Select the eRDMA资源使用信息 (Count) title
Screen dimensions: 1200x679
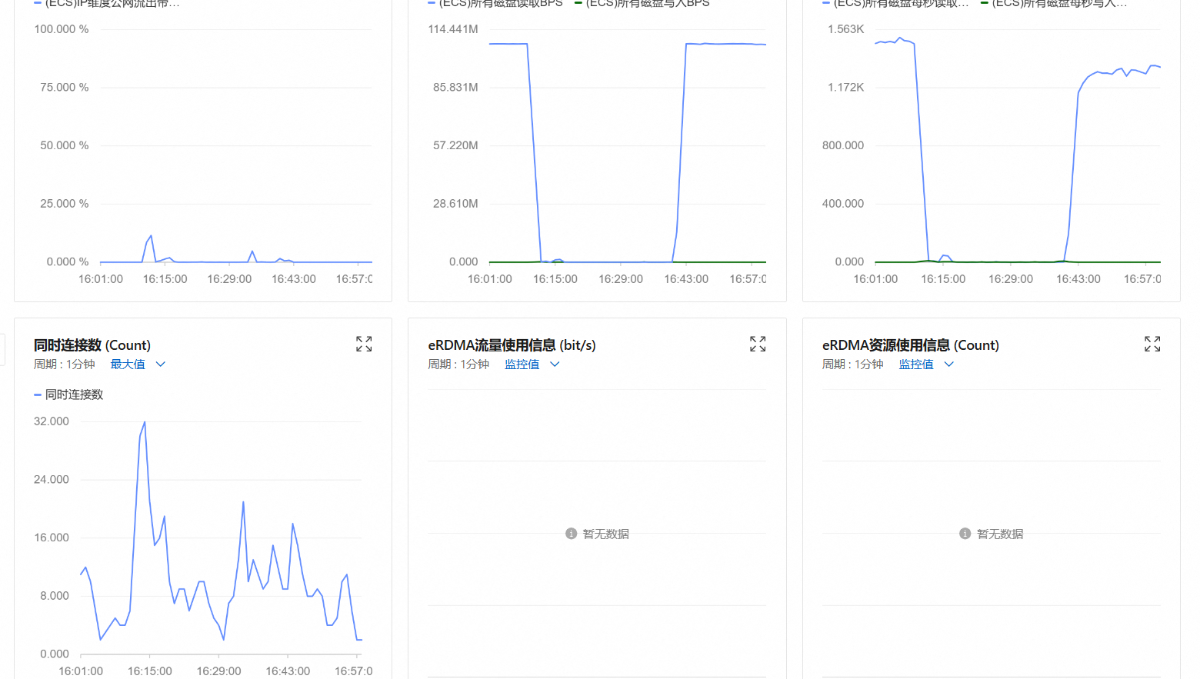coord(911,345)
